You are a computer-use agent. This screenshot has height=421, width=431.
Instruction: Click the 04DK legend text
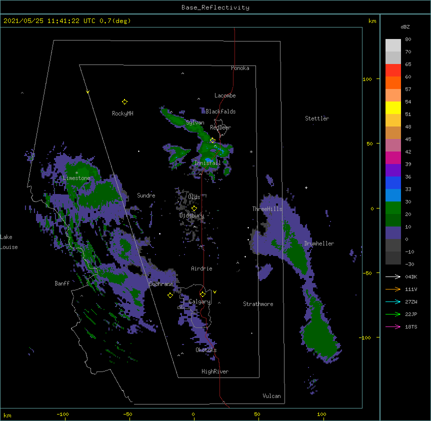[x=411, y=276]
